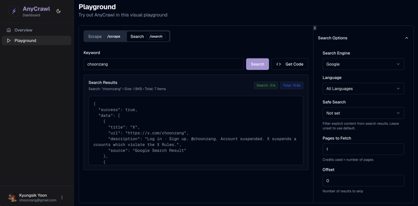Click the Total: 10.8s timing badge
418x206 pixels.
[291, 85]
